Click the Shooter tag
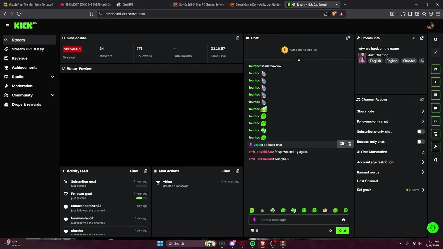Image resolution: width=443 pixels, height=249 pixels. click(409, 61)
